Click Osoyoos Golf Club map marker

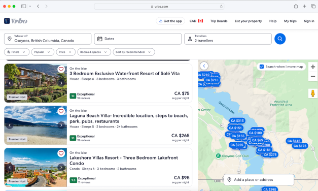(218, 156)
